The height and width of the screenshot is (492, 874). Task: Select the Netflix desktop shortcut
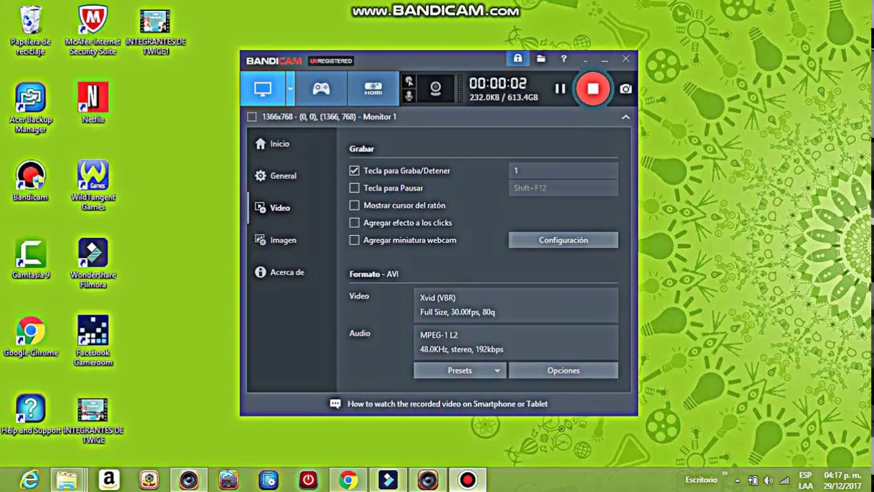[x=93, y=102]
